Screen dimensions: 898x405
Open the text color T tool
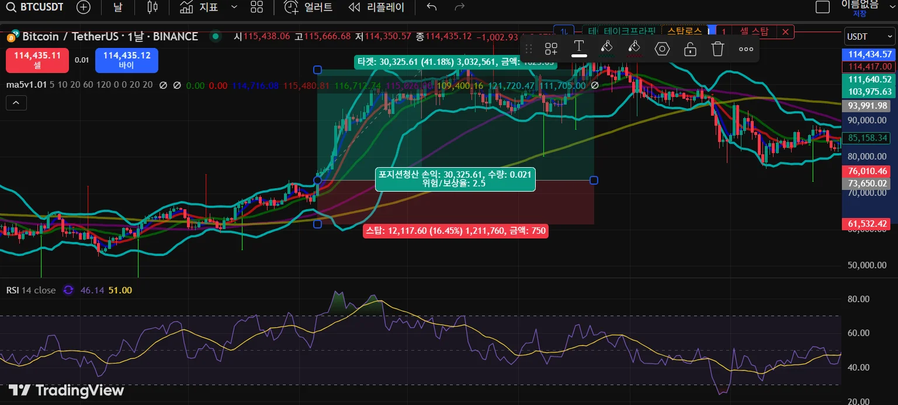click(578, 47)
